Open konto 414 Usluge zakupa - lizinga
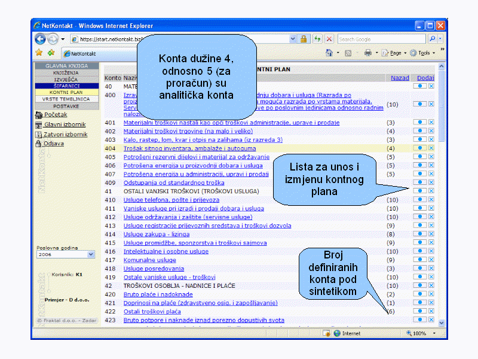 [x=157, y=234]
